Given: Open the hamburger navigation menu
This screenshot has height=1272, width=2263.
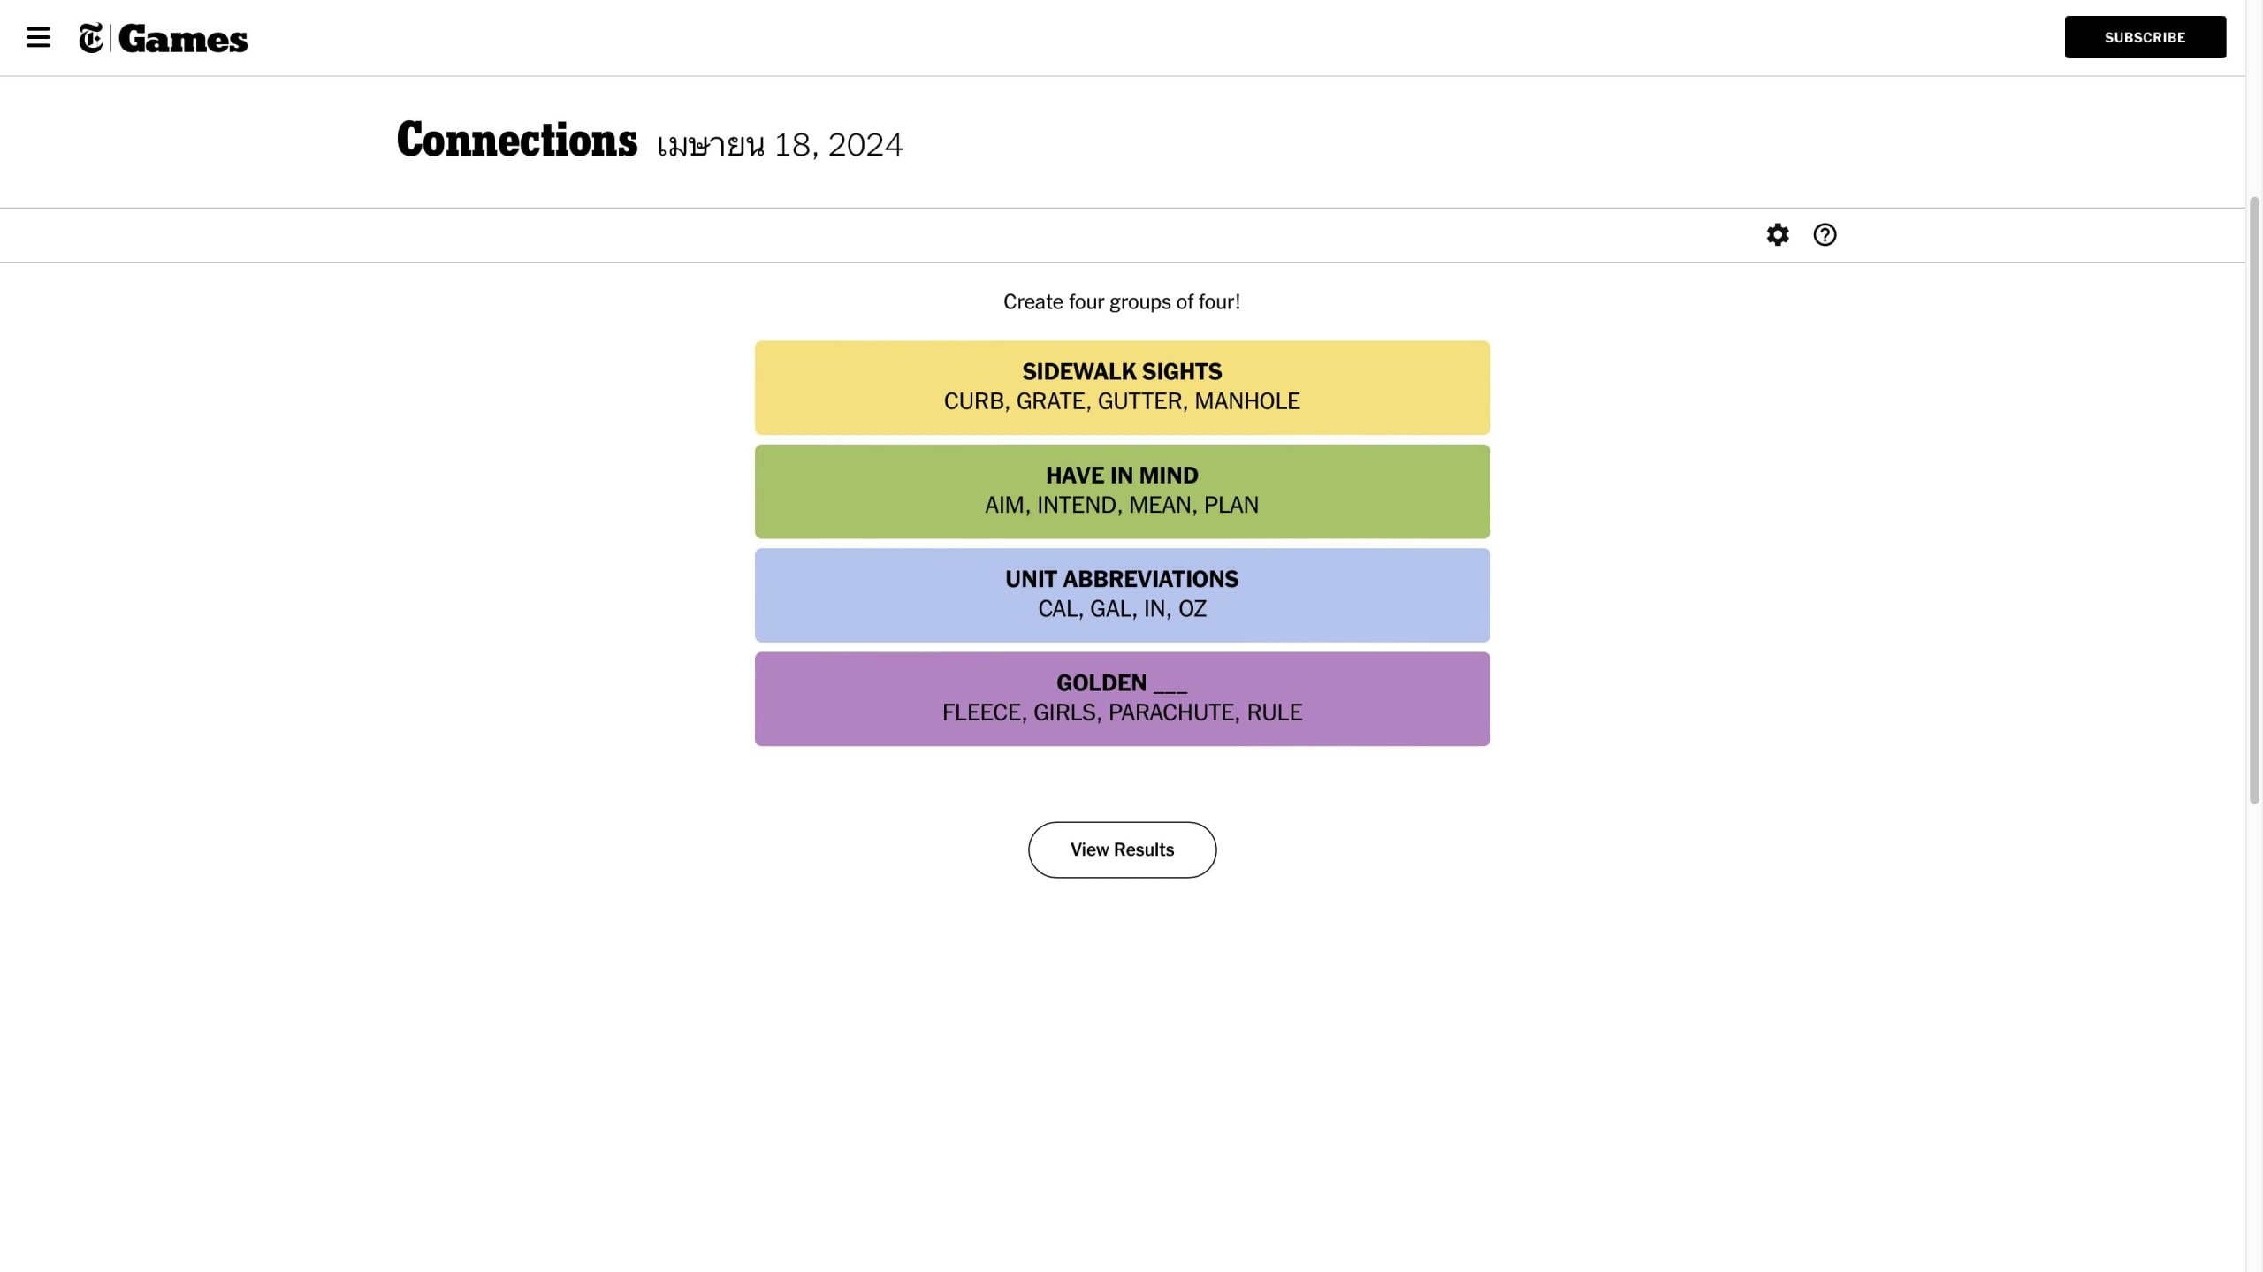Looking at the screenshot, I should tap(38, 37).
